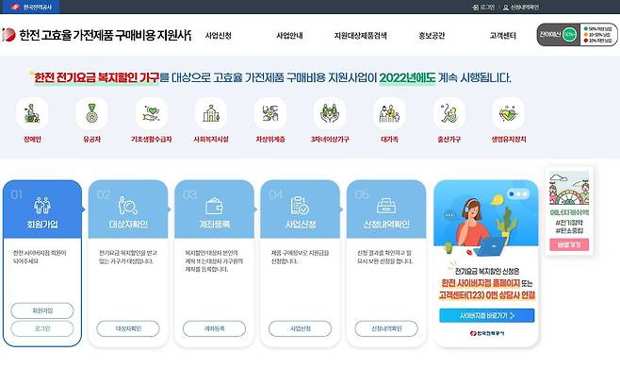The height and width of the screenshot is (368, 620).
Task: Click the 로그인 outlined button in card 01
Action: [x=42, y=328]
